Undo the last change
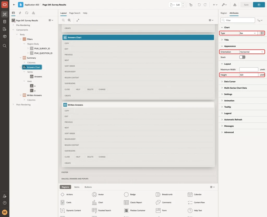 (199, 5)
